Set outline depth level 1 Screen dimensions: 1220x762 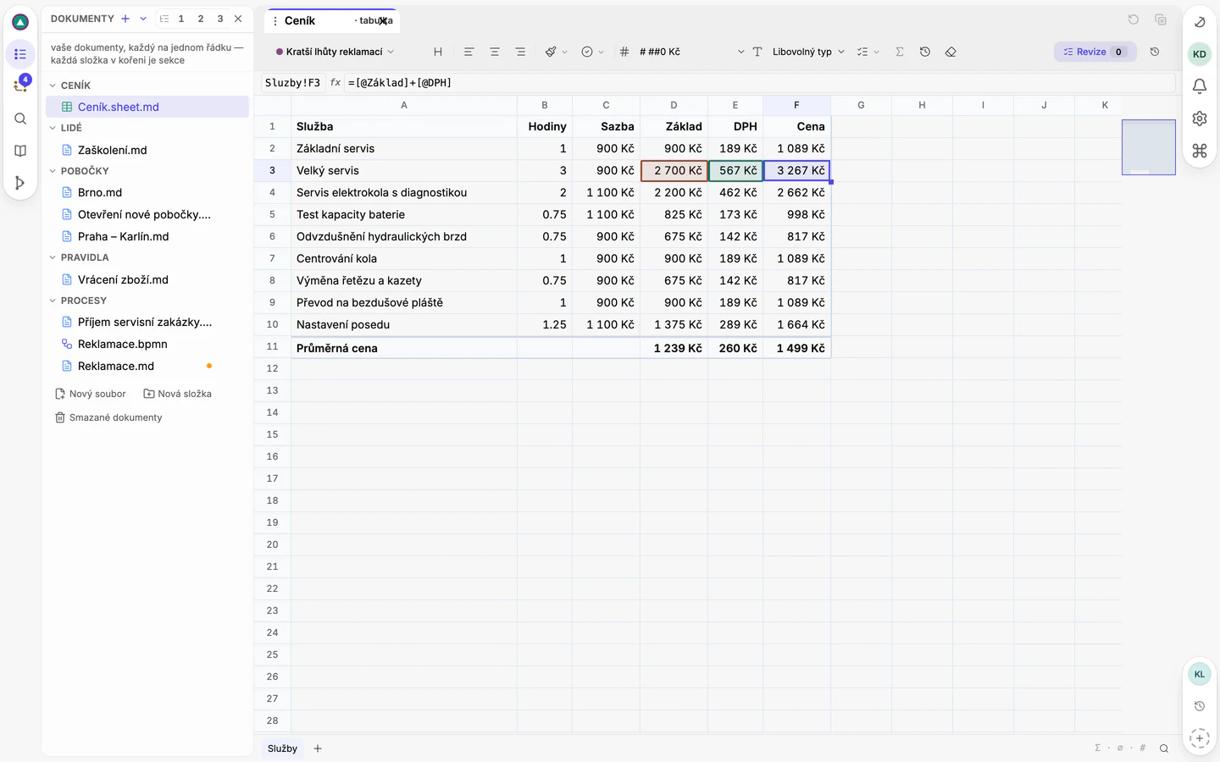(x=181, y=19)
